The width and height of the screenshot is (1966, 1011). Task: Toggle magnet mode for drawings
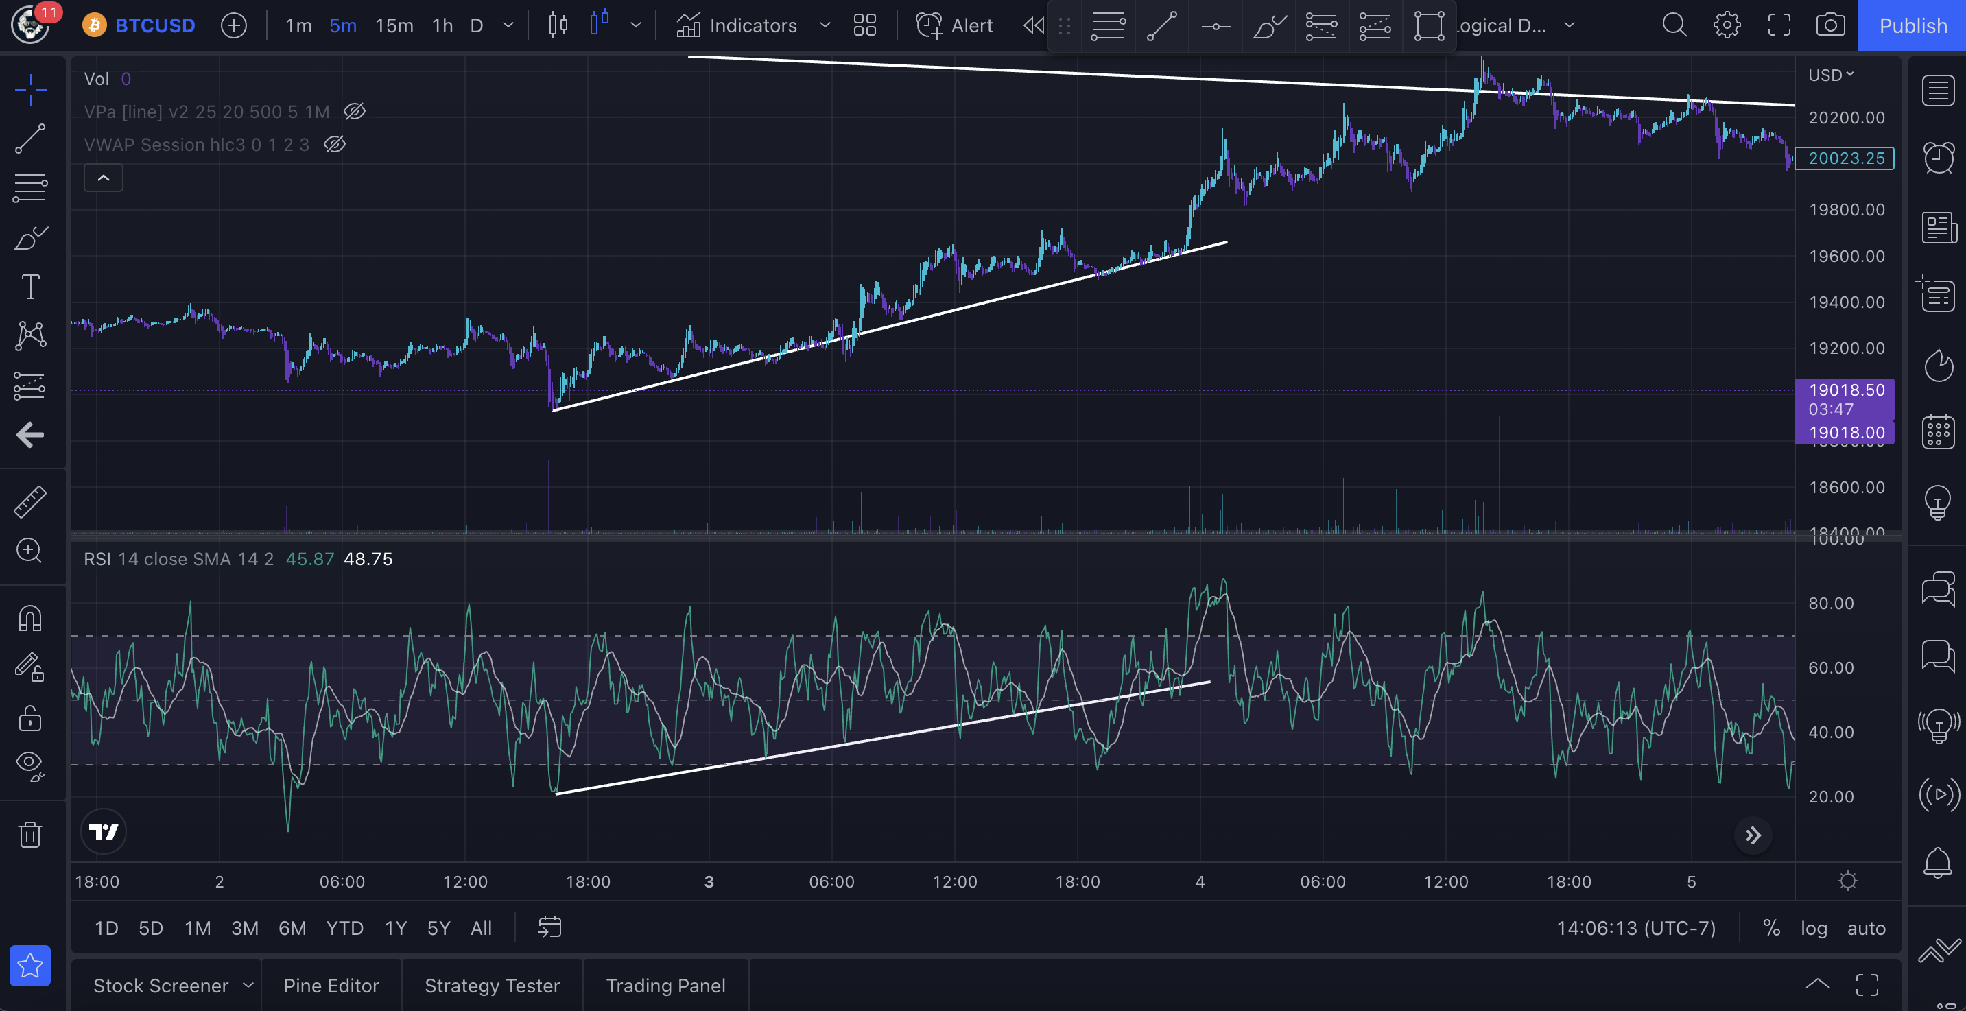point(31,618)
